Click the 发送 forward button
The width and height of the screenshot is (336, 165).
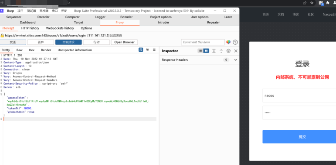(x=13, y=42)
